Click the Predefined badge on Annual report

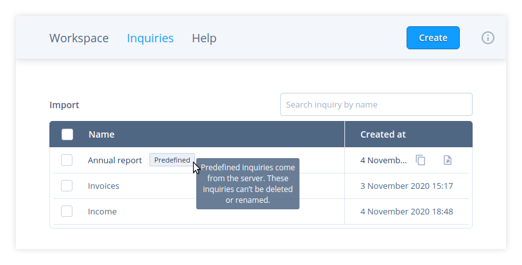pyautogui.click(x=172, y=160)
